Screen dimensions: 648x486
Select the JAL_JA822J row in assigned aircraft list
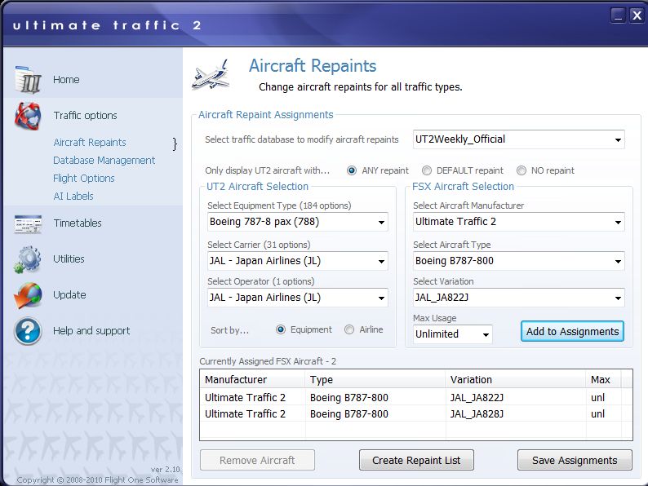pyautogui.click(x=415, y=398)
